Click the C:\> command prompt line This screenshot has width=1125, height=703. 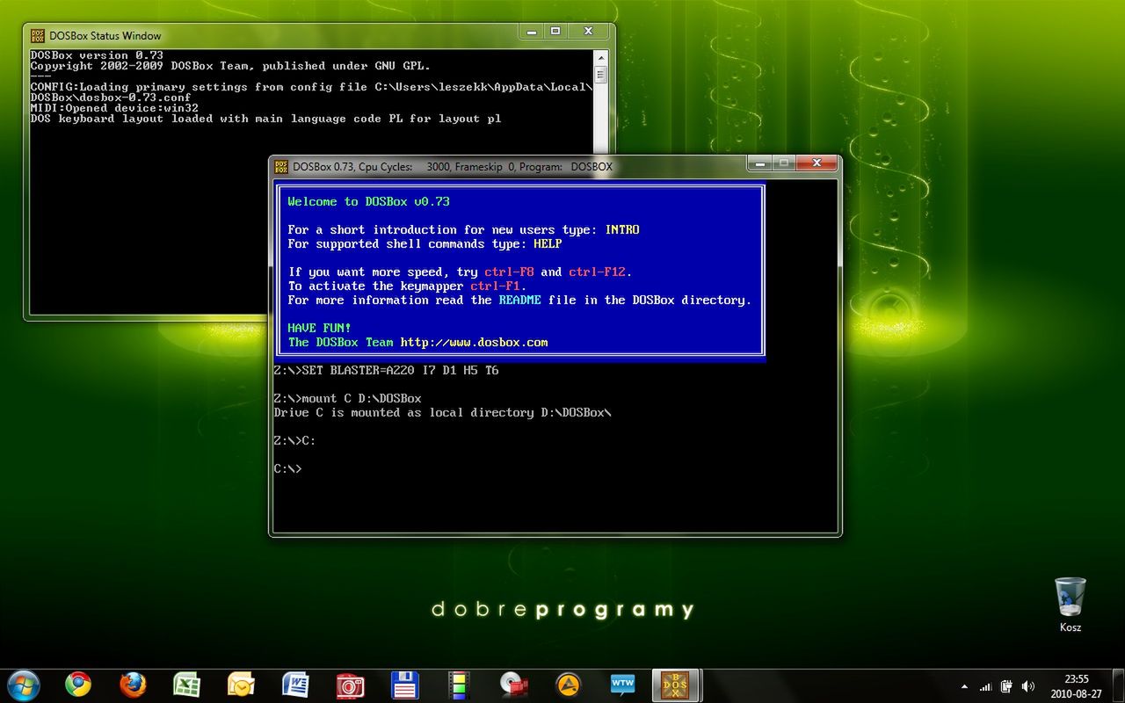(x=288, y=469)
